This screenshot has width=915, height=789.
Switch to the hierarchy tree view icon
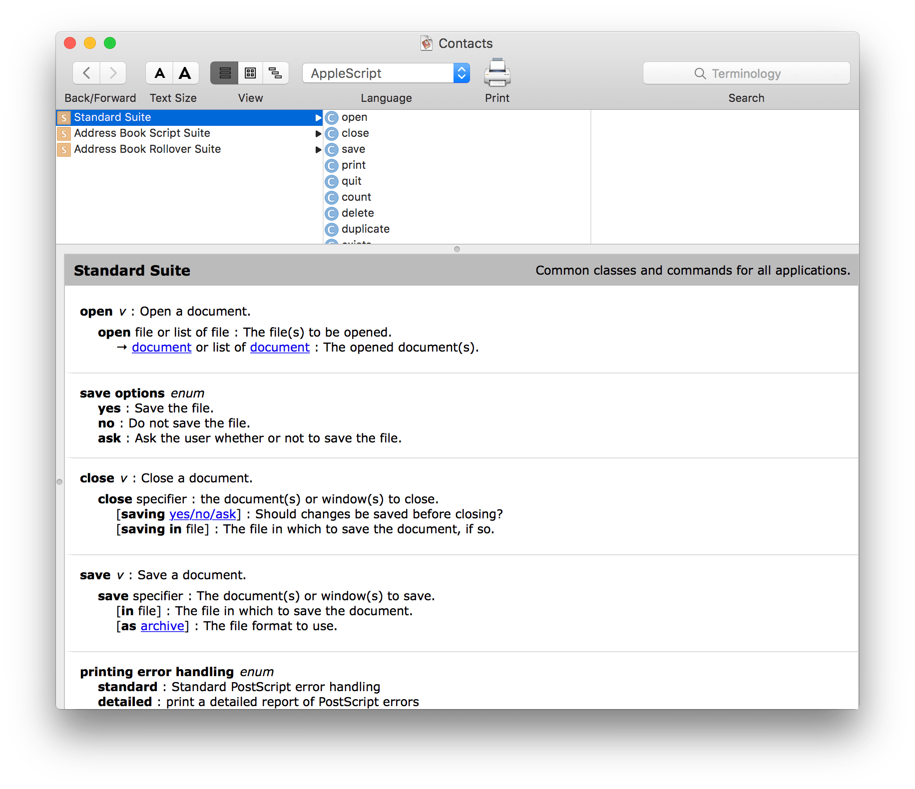click(x=276, y=73)
